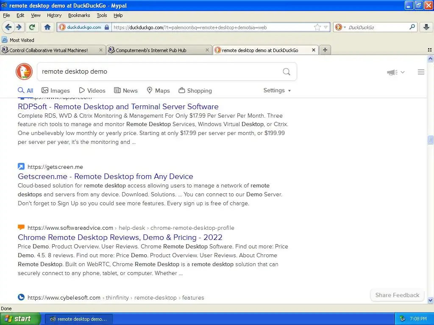Open the Downloads arrow button
The width and height of the screenshot is (434, 325).
click(x=426, y=27)
